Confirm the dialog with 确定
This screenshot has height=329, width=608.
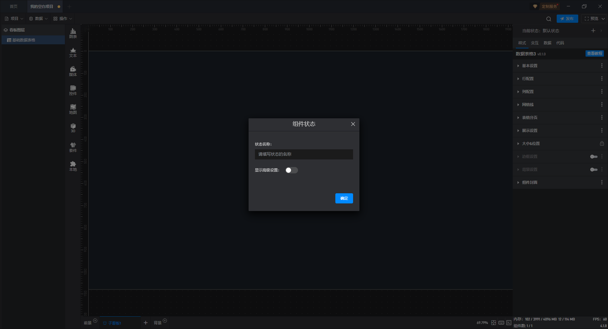pos(344,198)
